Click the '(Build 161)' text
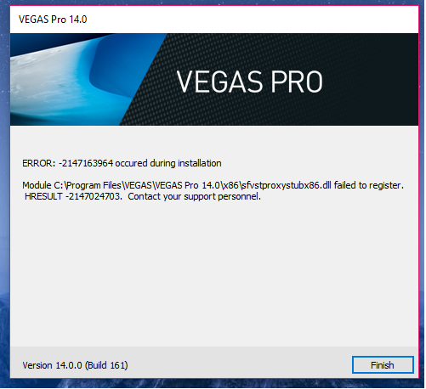The width and height of the screenshot is (426, 389). [106, 365]
